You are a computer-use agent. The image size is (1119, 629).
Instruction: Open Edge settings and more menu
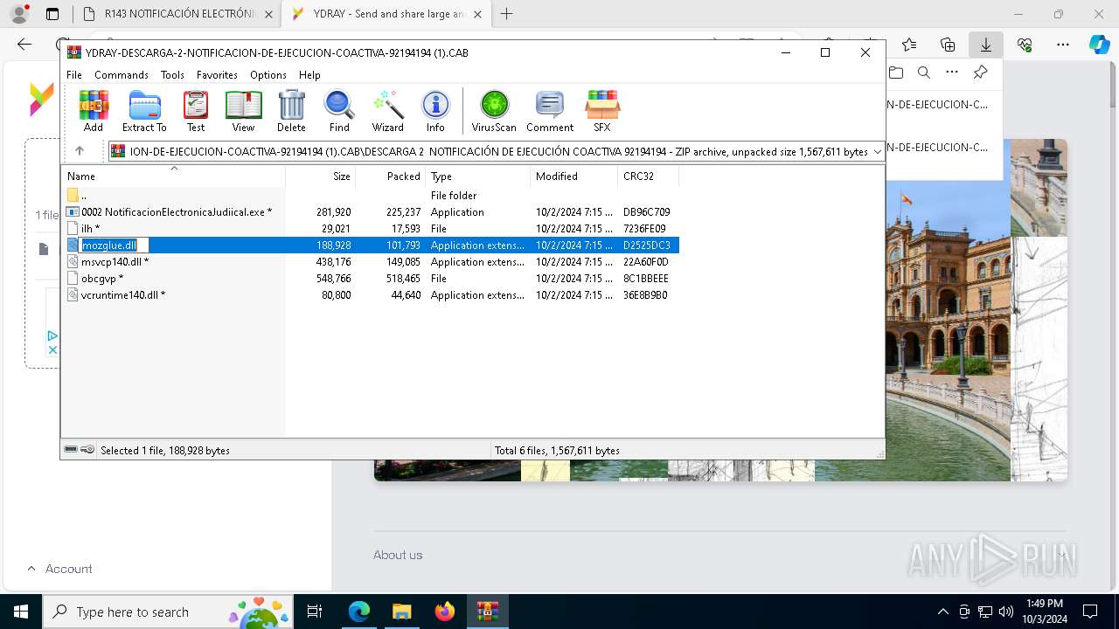[x=1063, y=45]
